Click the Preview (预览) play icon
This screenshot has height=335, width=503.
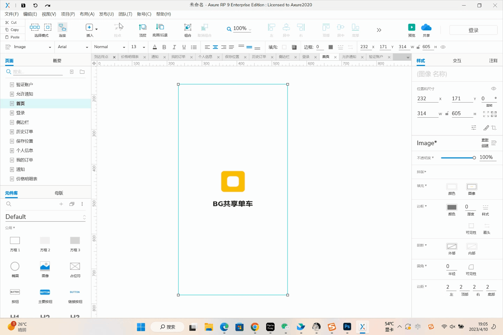point(411,28)
